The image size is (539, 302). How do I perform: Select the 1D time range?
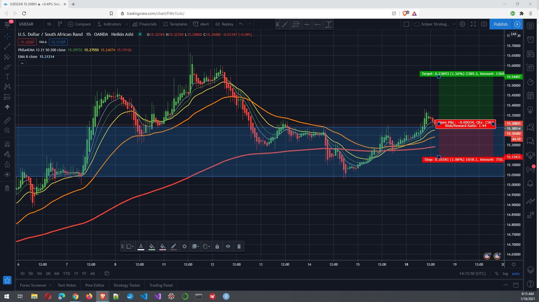pyautogui.click(x=22, y=274)
